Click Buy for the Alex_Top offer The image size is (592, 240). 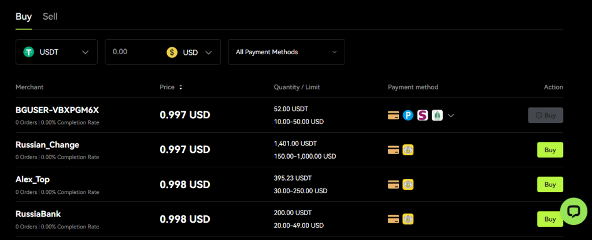tap(550, 185)
